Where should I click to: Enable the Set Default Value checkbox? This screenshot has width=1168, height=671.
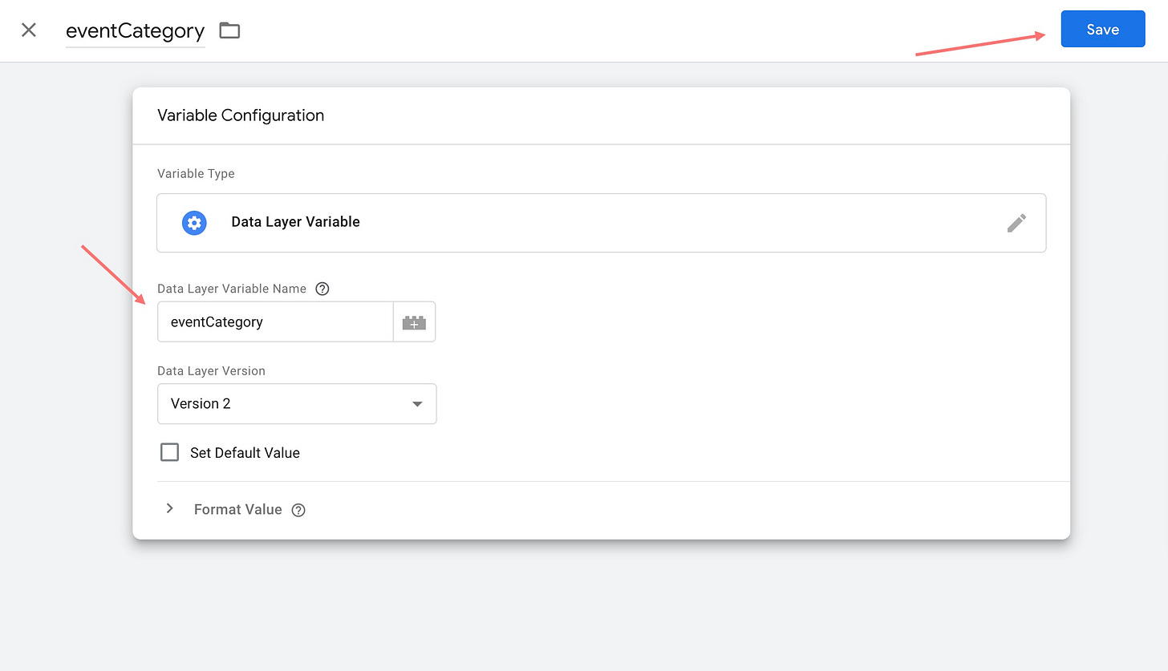tap(169, 452)
